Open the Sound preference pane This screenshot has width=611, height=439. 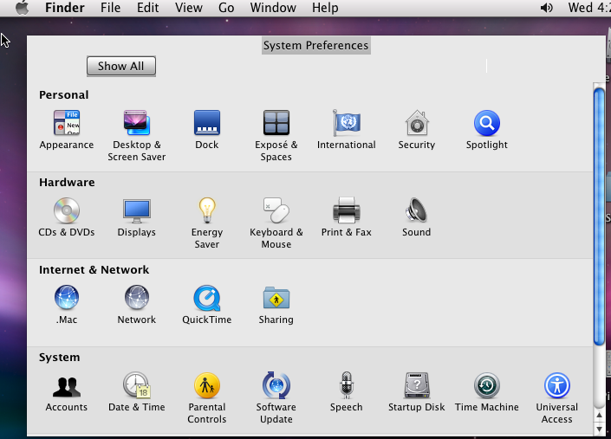[417, 217]
